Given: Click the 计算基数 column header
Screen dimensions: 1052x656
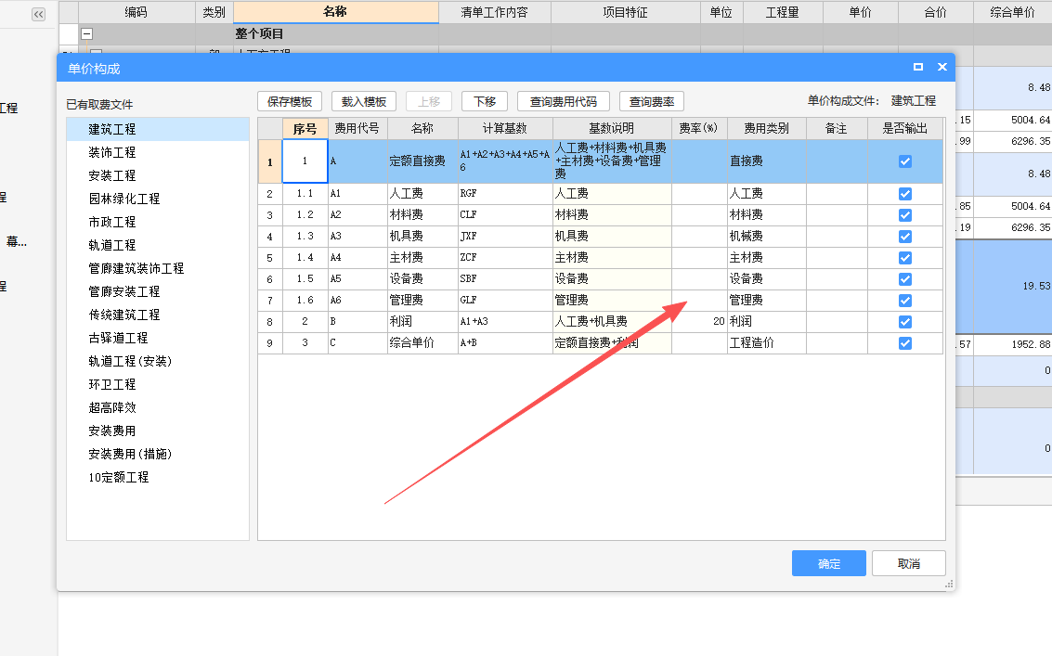Looking at the screenshot, I should point(505,128).
